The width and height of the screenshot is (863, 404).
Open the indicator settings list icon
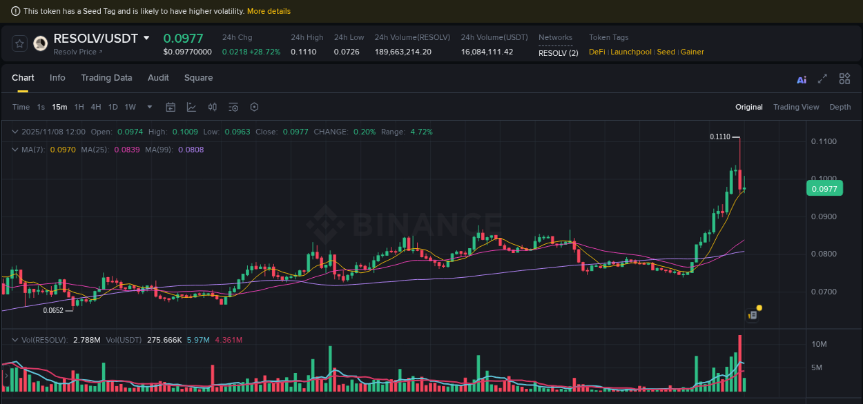click(233, 107)
